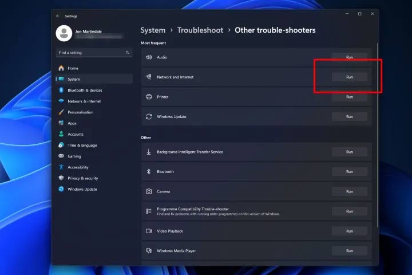Click the Windows Media Player row icon
The width and height of the screenshot is (412, 275).
(x=149, y=251)
